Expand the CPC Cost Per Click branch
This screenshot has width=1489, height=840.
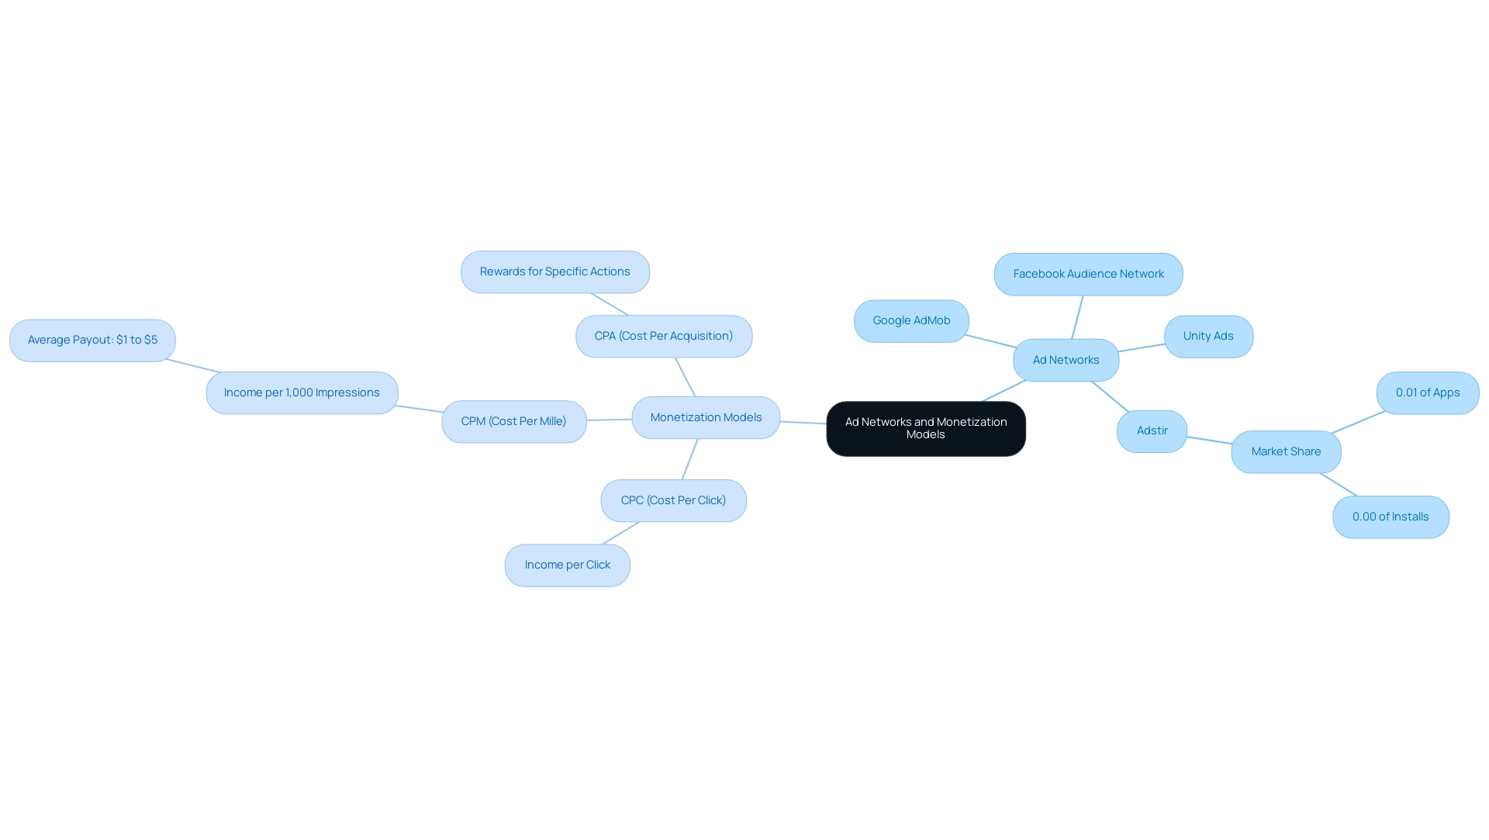point(673,500)
